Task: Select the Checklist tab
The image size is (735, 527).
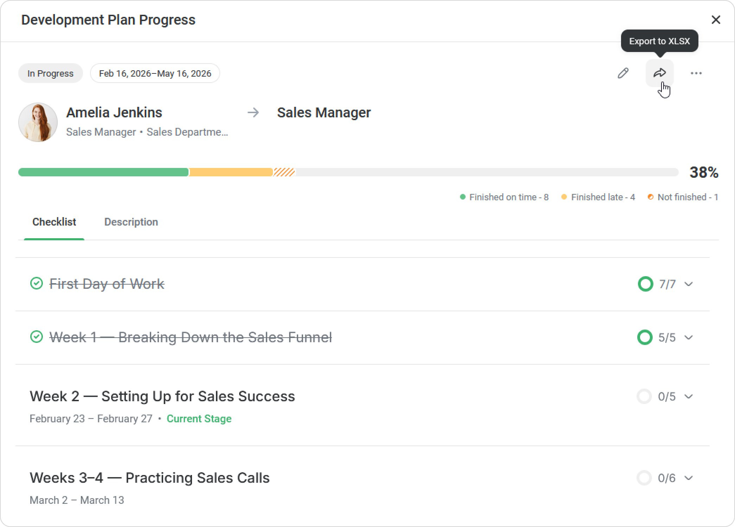Action: tap(54, 222)
